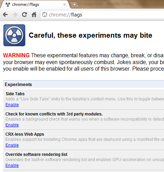Viewport: 164px width, 172px height.
Task: Click description about GPU-acceleration override
Action: point(85,160)
